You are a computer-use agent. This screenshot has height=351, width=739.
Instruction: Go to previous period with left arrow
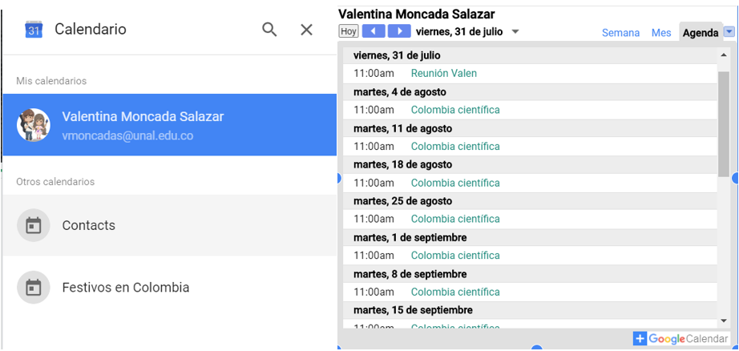pyautogui.click(x=373, y=31)
